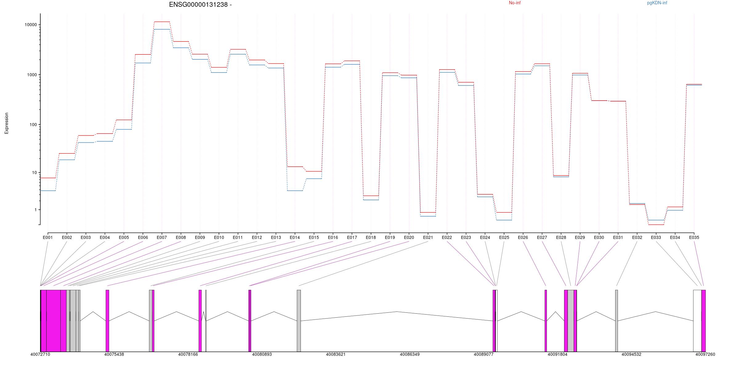The image size is (739, 369).
Task: Click the 10000 y-axis tick label
Action: (30, 25)
